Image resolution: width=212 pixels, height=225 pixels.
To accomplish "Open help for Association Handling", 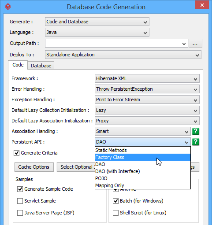I will [x=196, y=131].
